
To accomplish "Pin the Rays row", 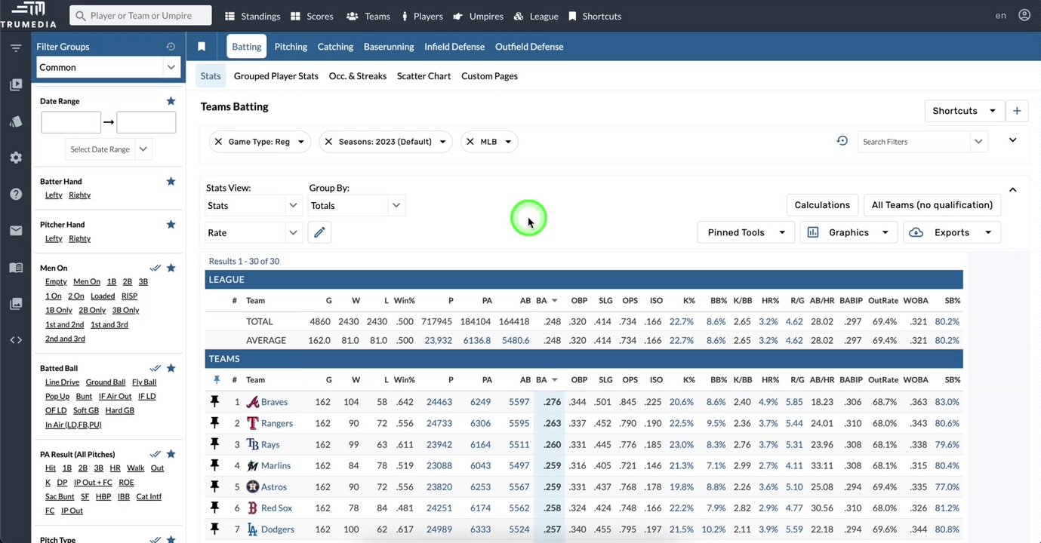I will coord(214,444).
